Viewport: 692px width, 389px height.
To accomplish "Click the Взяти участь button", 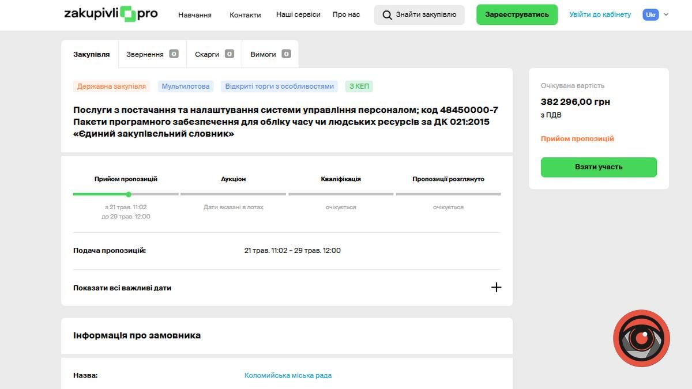I will 599,167.
